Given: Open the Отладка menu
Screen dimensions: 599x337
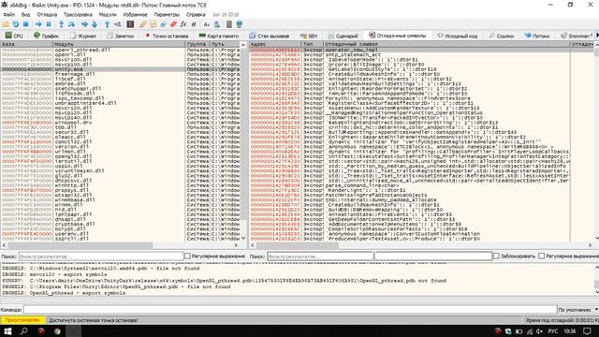Looking at the screenshot, I should (47, 15).
